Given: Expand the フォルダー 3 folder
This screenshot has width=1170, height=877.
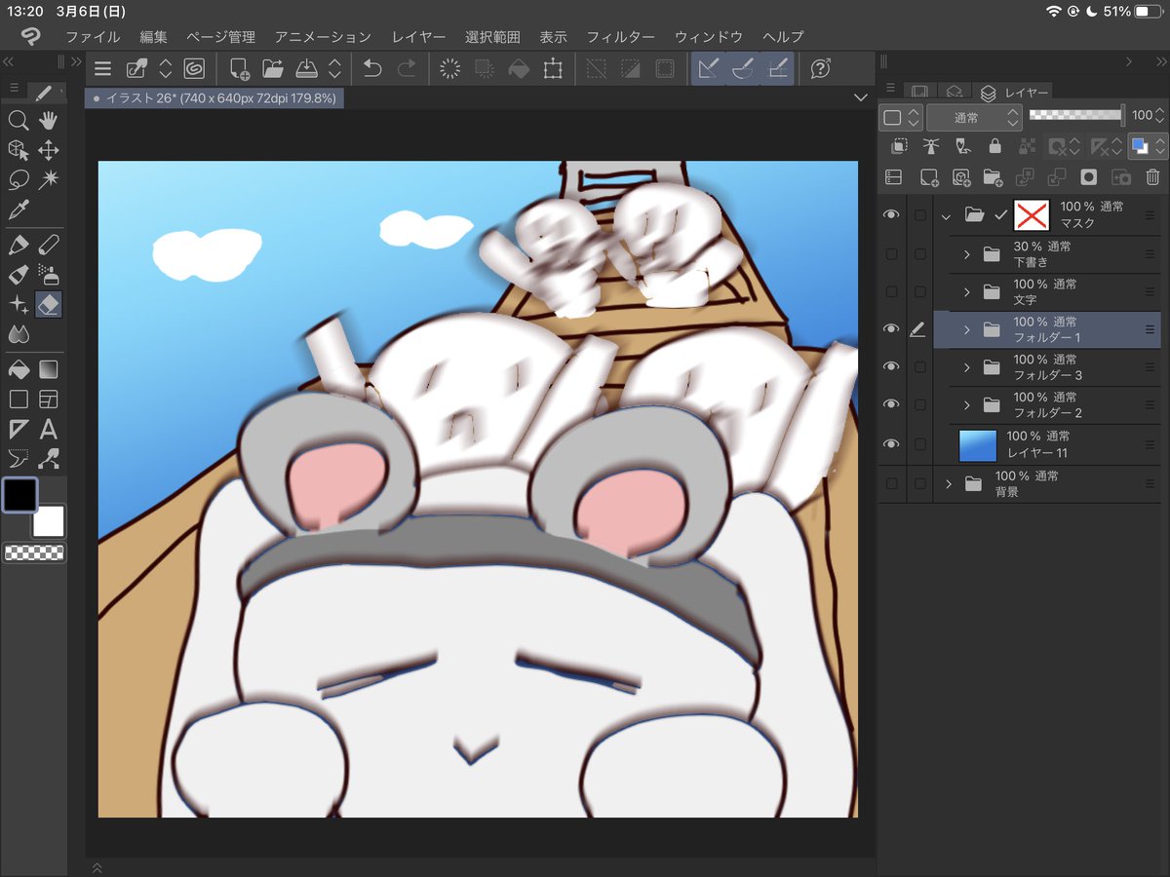Looking at the screenshot, I should pos(967,366).
